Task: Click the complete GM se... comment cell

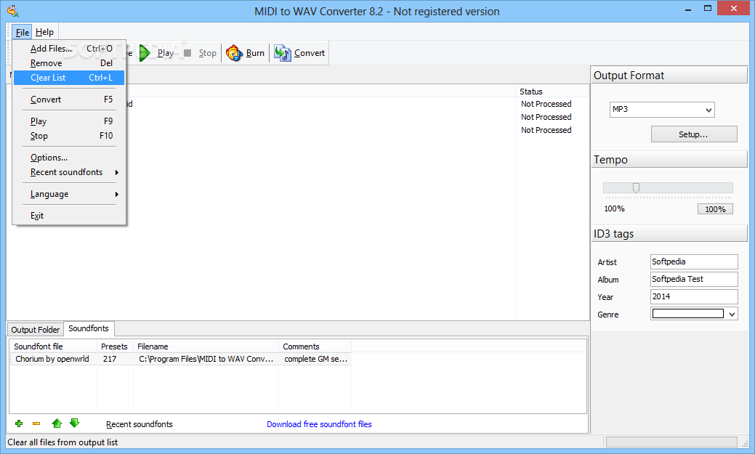Action: pyautogui.click(x=316, y=359)
